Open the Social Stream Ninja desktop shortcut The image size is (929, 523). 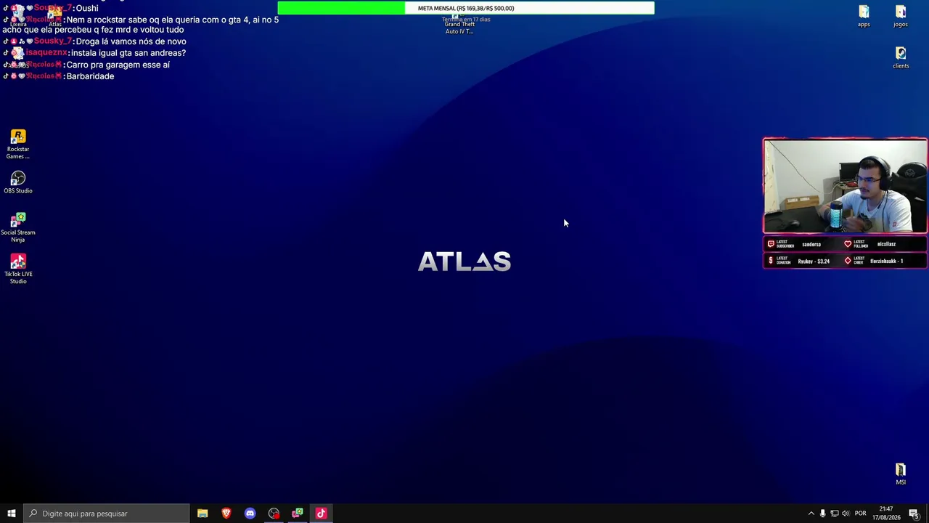click(x=18, y=227)
